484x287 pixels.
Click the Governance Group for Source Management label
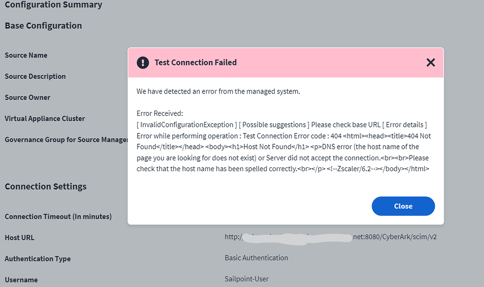[x=66, y=140]
